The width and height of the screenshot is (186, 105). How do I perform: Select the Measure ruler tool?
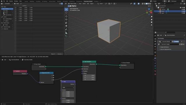66,33
